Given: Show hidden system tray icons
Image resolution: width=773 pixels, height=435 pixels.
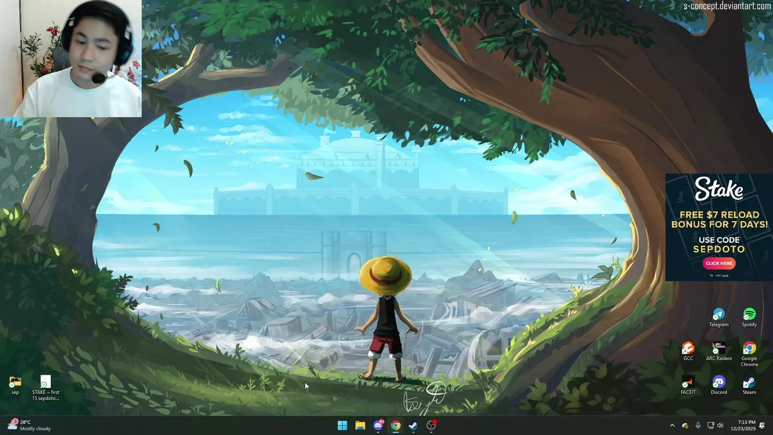Looking at the screenshot, I should point(672,425).
